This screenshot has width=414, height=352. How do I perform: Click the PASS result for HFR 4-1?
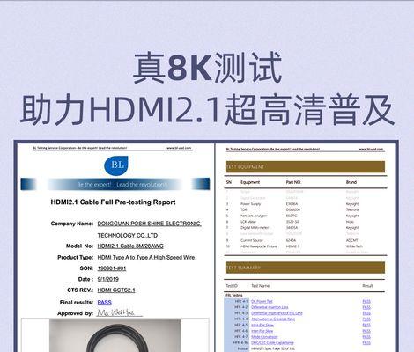[366, 301]
